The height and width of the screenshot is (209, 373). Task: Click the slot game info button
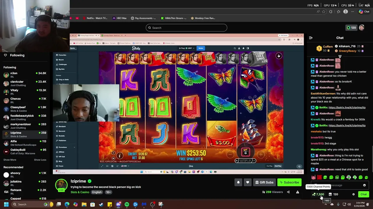coord(119,156)
